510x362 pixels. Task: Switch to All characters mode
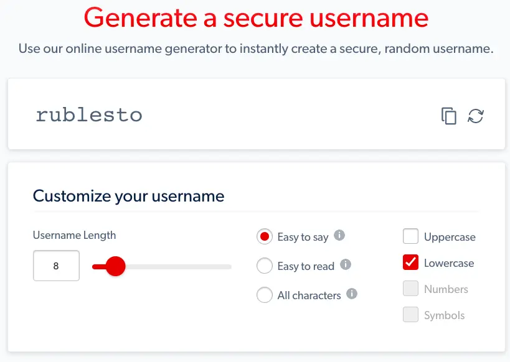[x=265, y=295]
